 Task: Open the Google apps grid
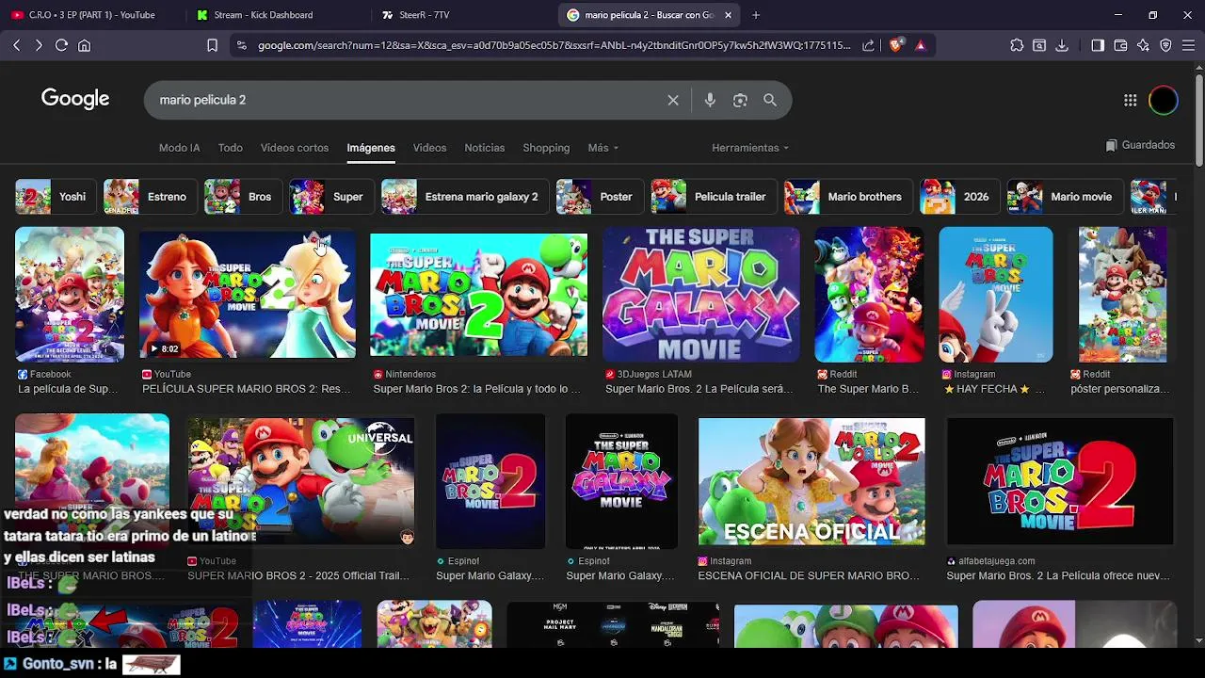click(1131, 101)
